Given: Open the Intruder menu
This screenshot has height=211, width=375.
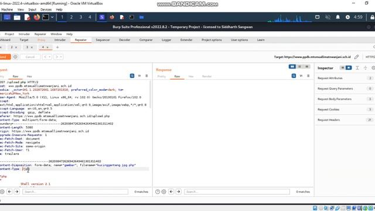Looking at the screenshot, I should point(24,34).
